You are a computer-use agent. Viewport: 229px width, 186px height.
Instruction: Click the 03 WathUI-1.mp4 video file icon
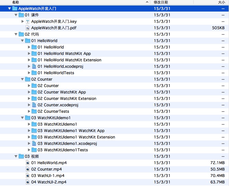click(28, 175)
